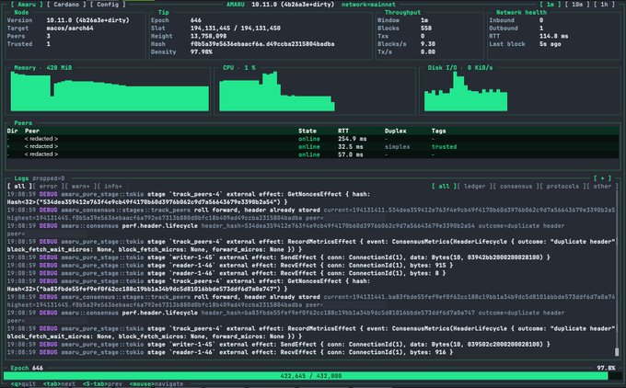
Task: Click the 'simplex' duplex value
Action: pos(398,147)
